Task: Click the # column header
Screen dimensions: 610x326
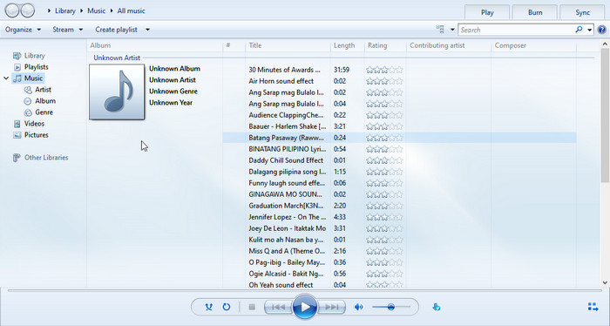Action: [234, 45]
